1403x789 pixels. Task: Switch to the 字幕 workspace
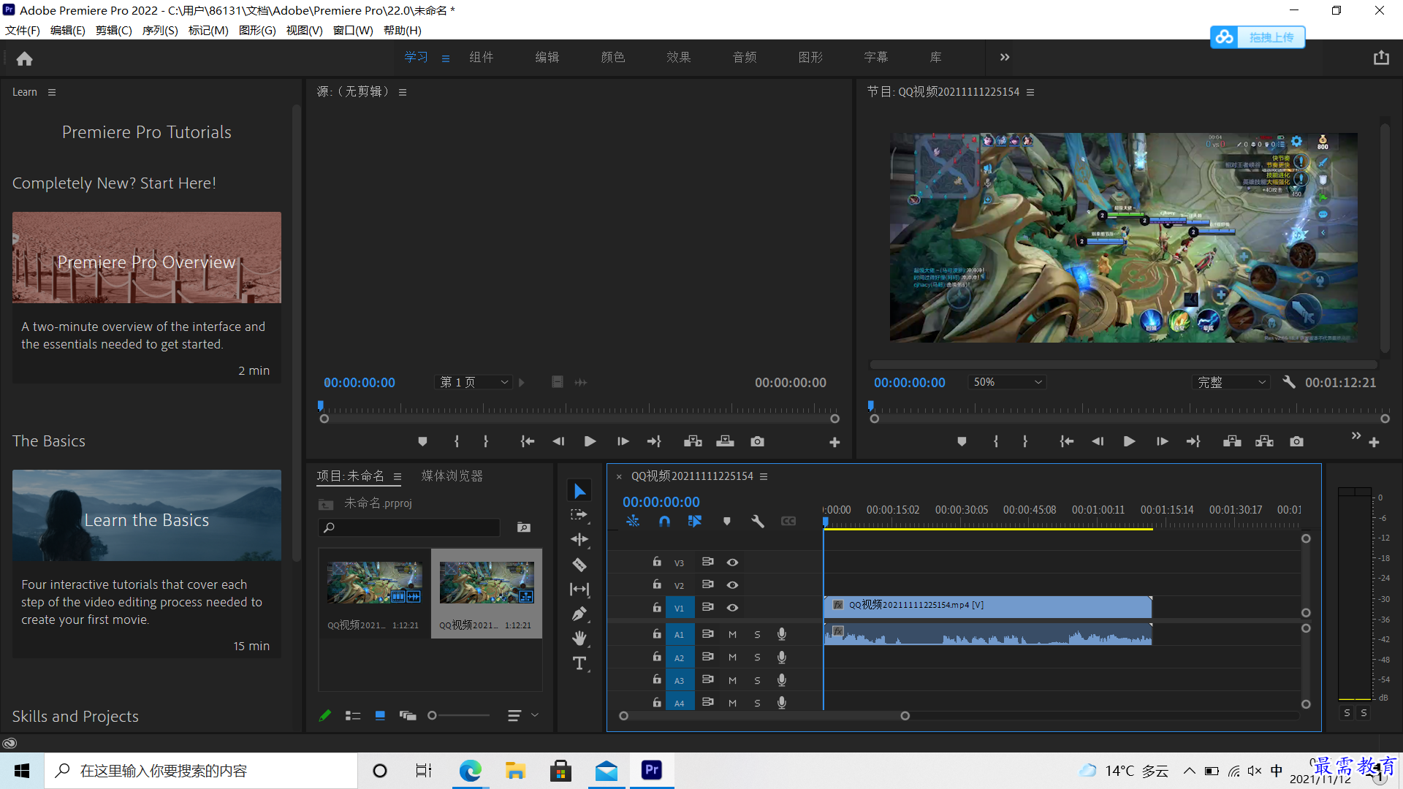(x=876, y=57)
